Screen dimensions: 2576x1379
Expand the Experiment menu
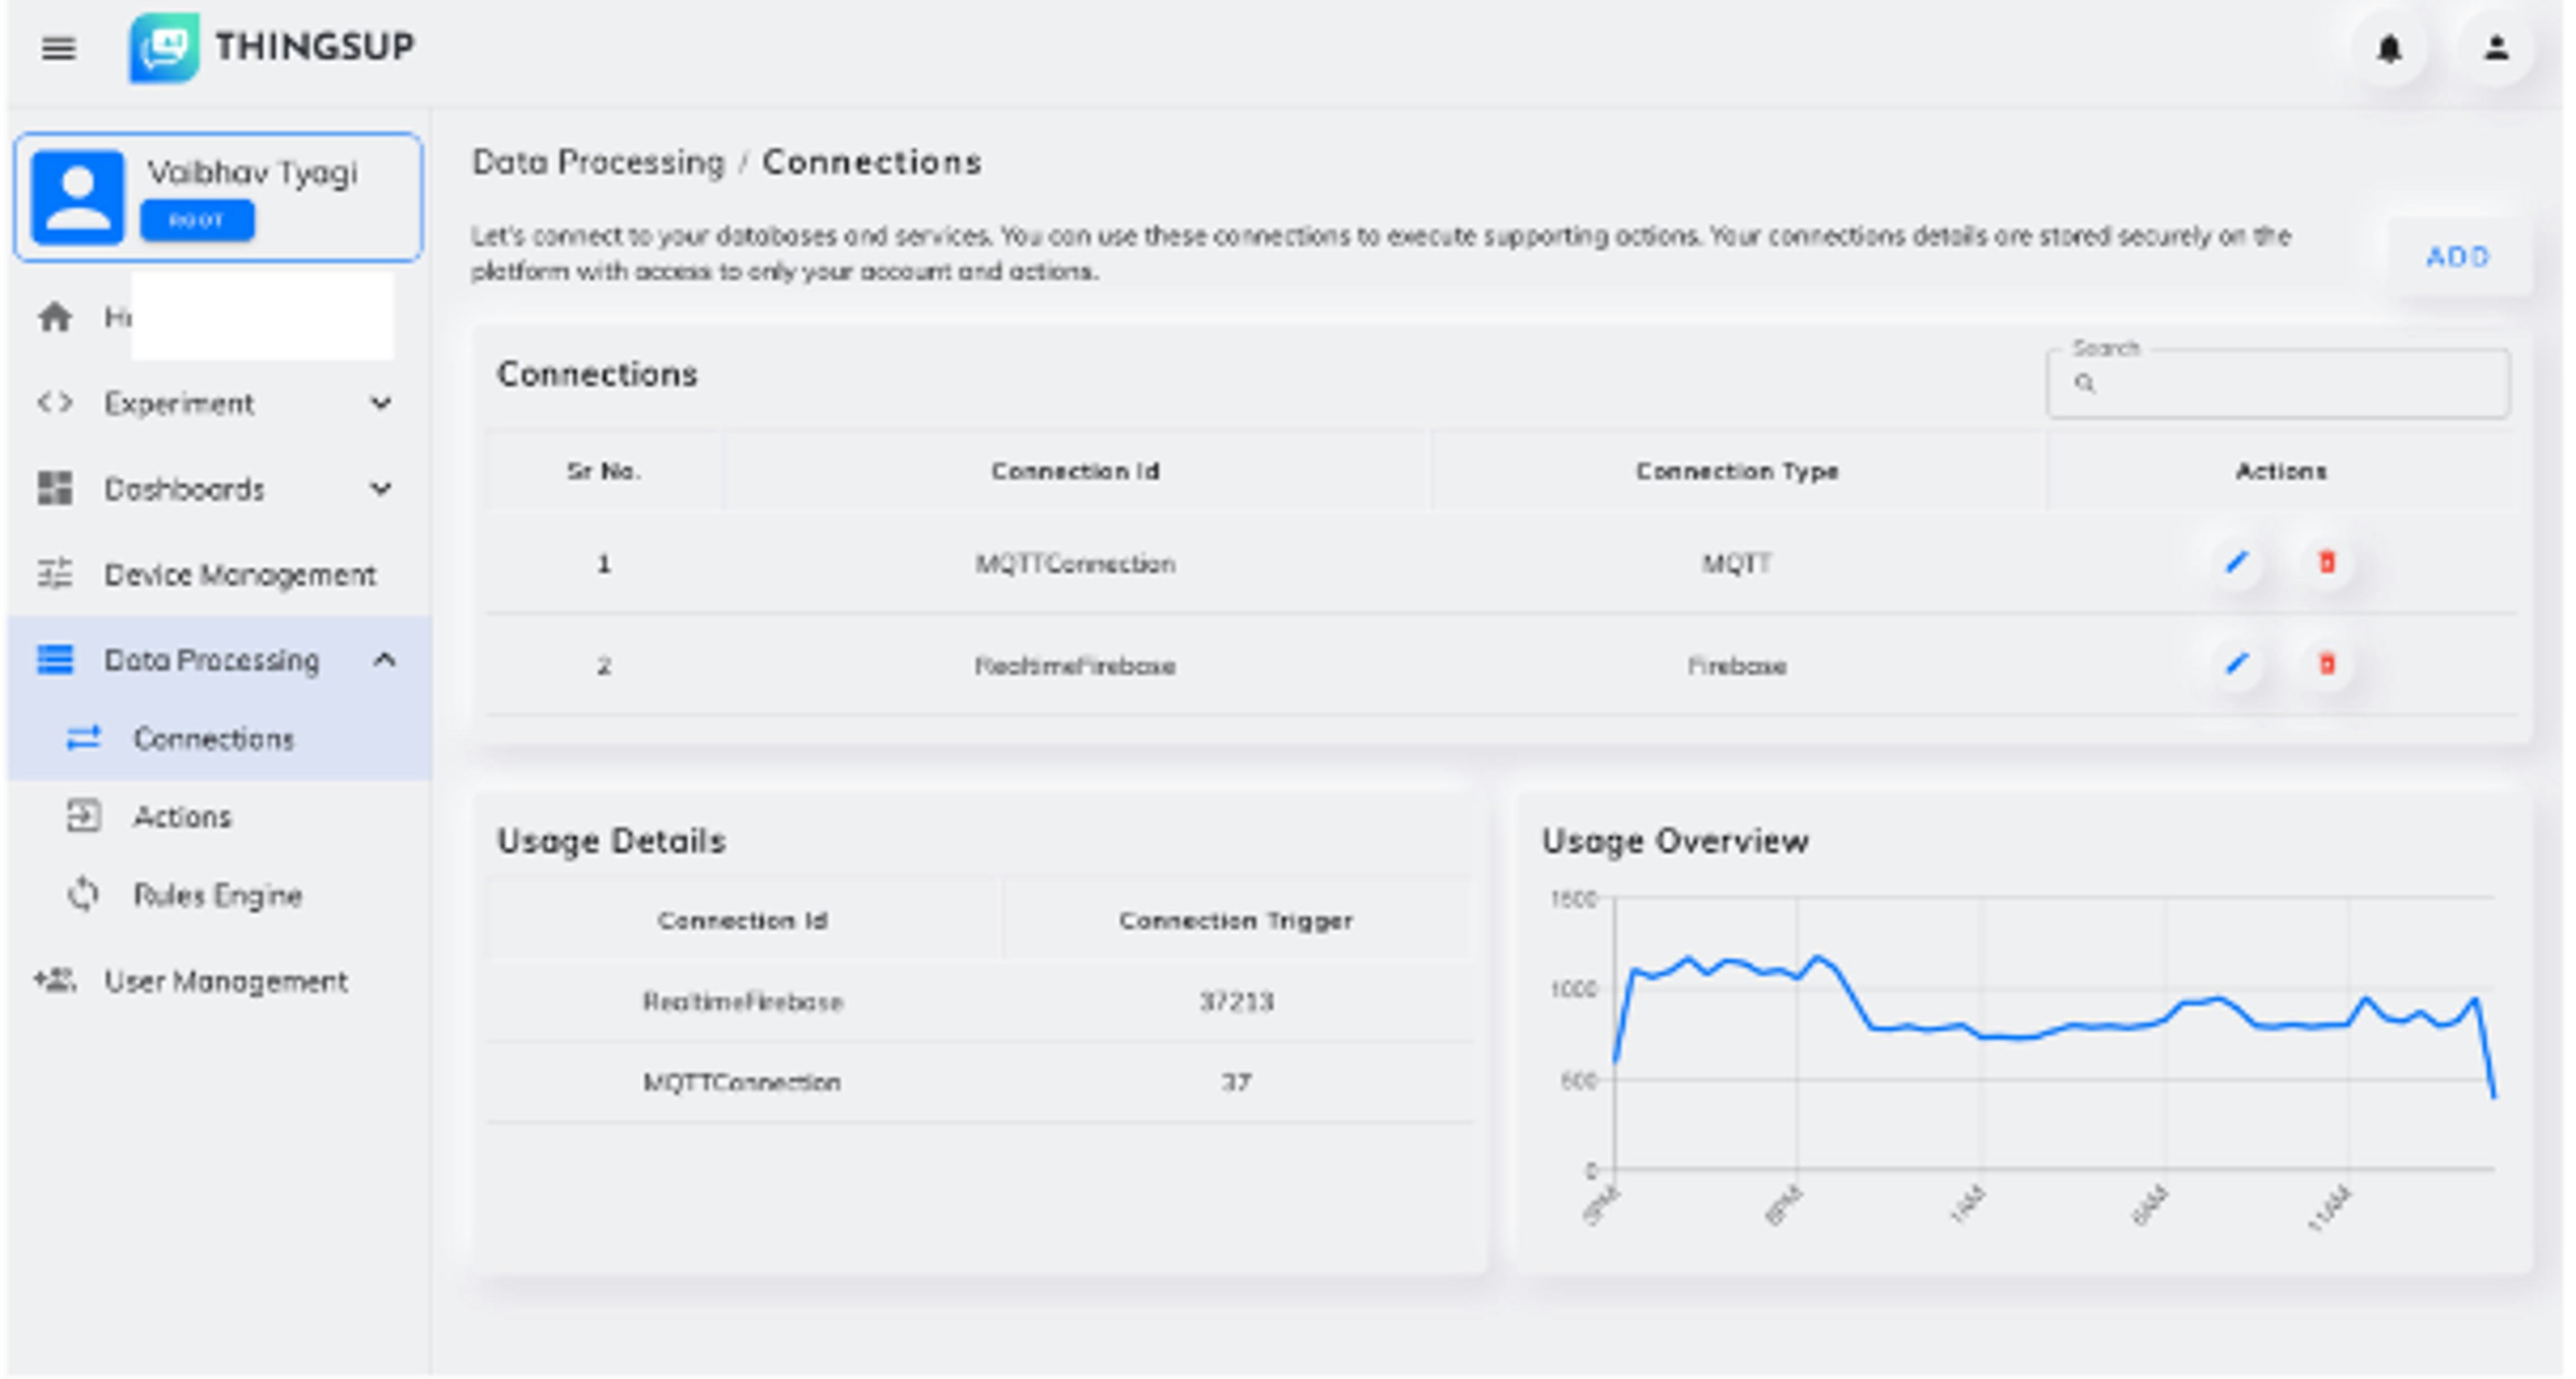tap(381, 403)
